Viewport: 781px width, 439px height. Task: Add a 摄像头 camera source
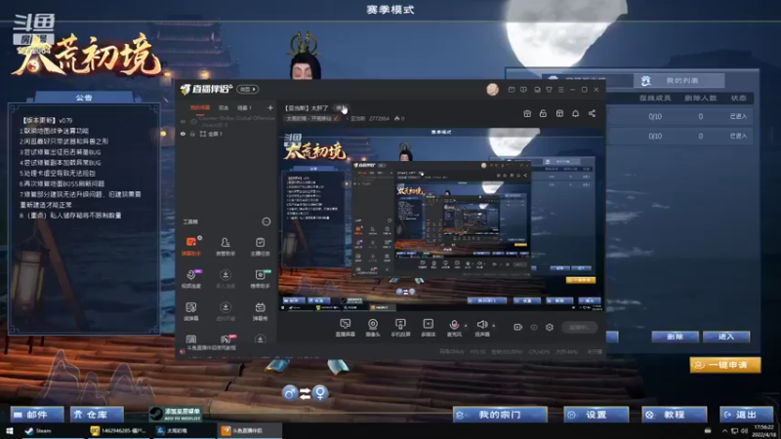click(373, 328)
